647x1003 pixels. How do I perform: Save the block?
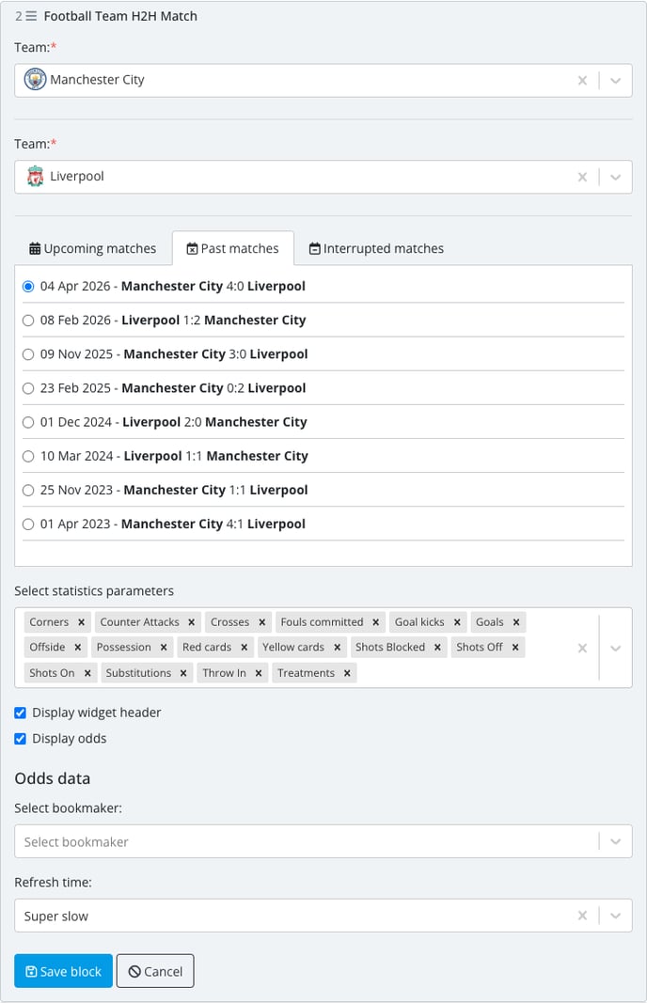(63, 971)
